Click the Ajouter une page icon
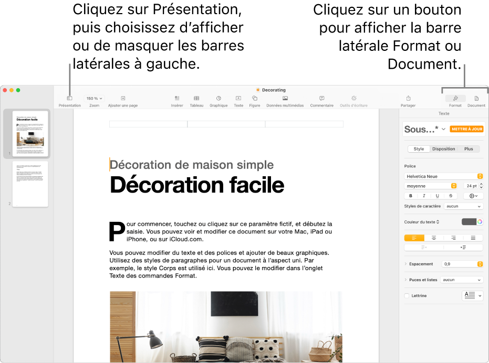This screenshot has height=363, width=489. pos(123,99)
